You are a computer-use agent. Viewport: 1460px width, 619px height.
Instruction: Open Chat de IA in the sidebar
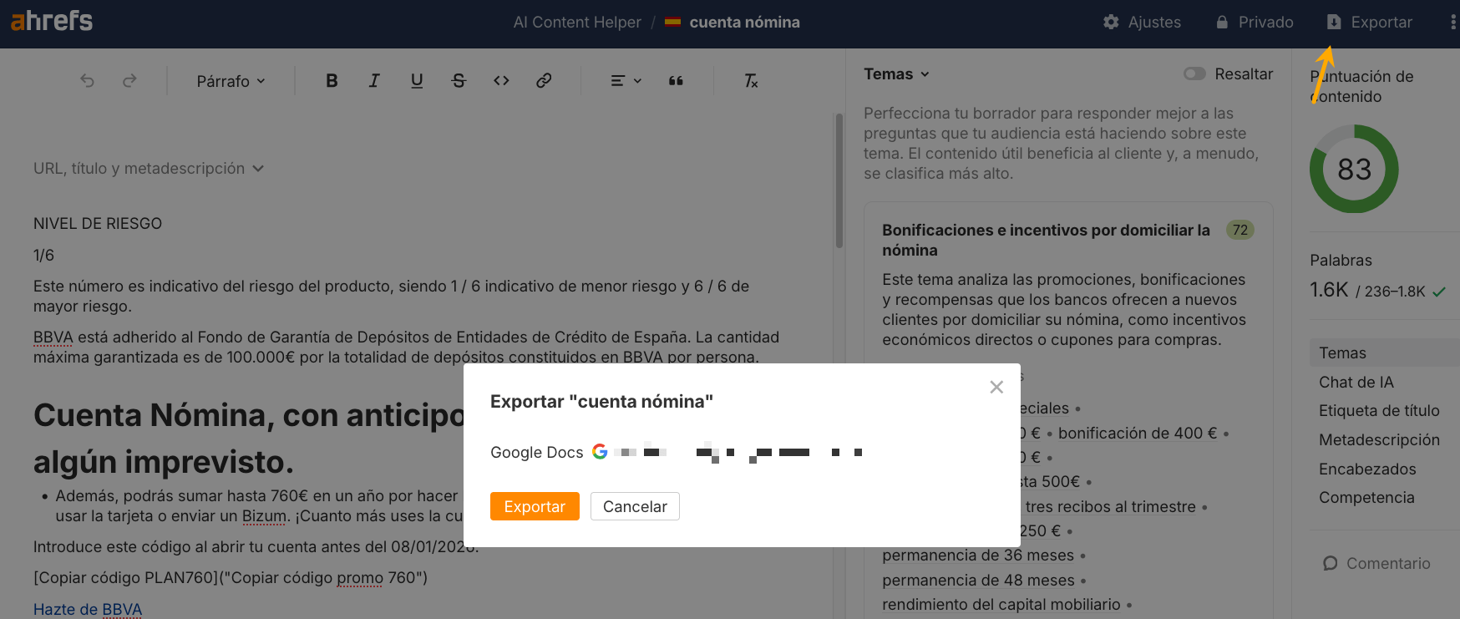[x=1356, y=382]
